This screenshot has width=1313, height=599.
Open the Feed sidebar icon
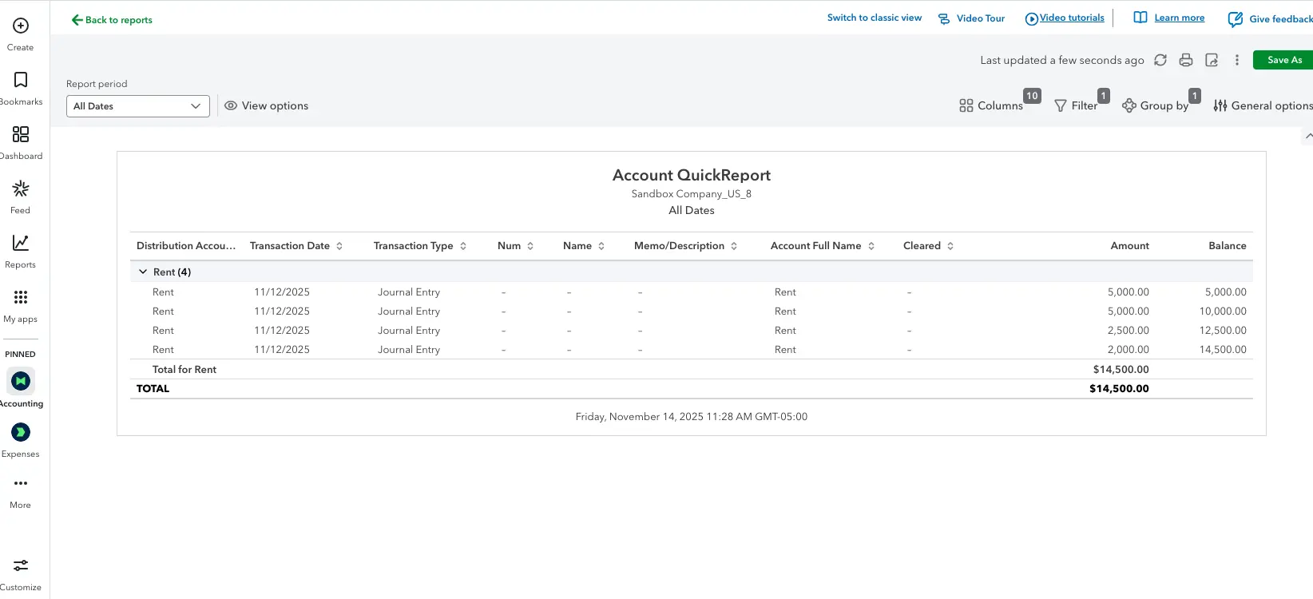pyautogui.click(x=21, y=188)
